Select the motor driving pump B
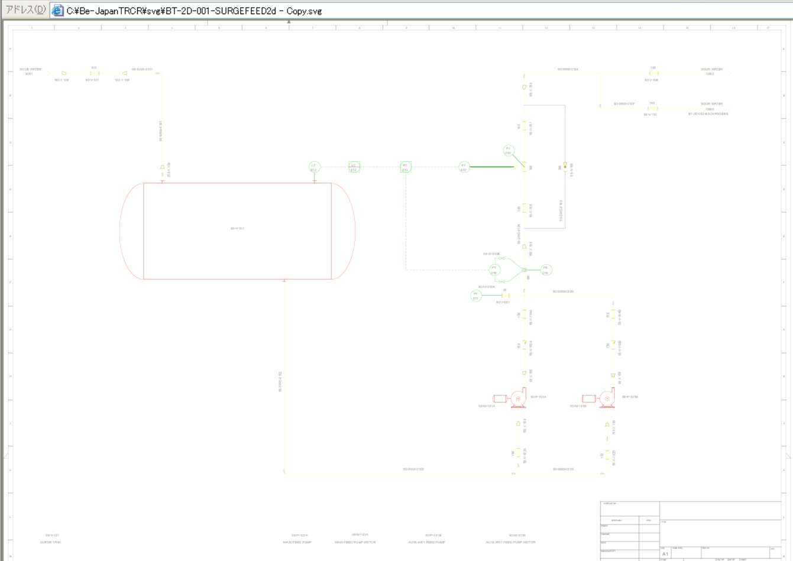Image resolution: width=793 pixels, height=561 pixels. coord(589,399)
